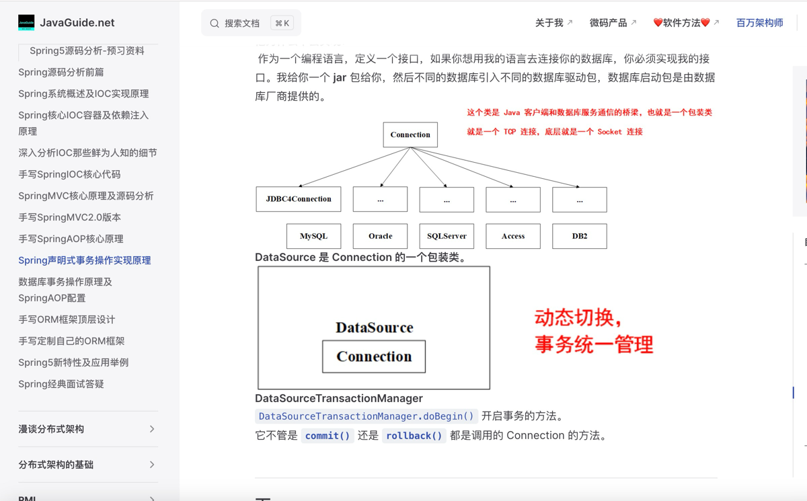807x501 pixels.
Task: Expand the 漫谈分布式架构 section chevron
Action: click(152, 429)
